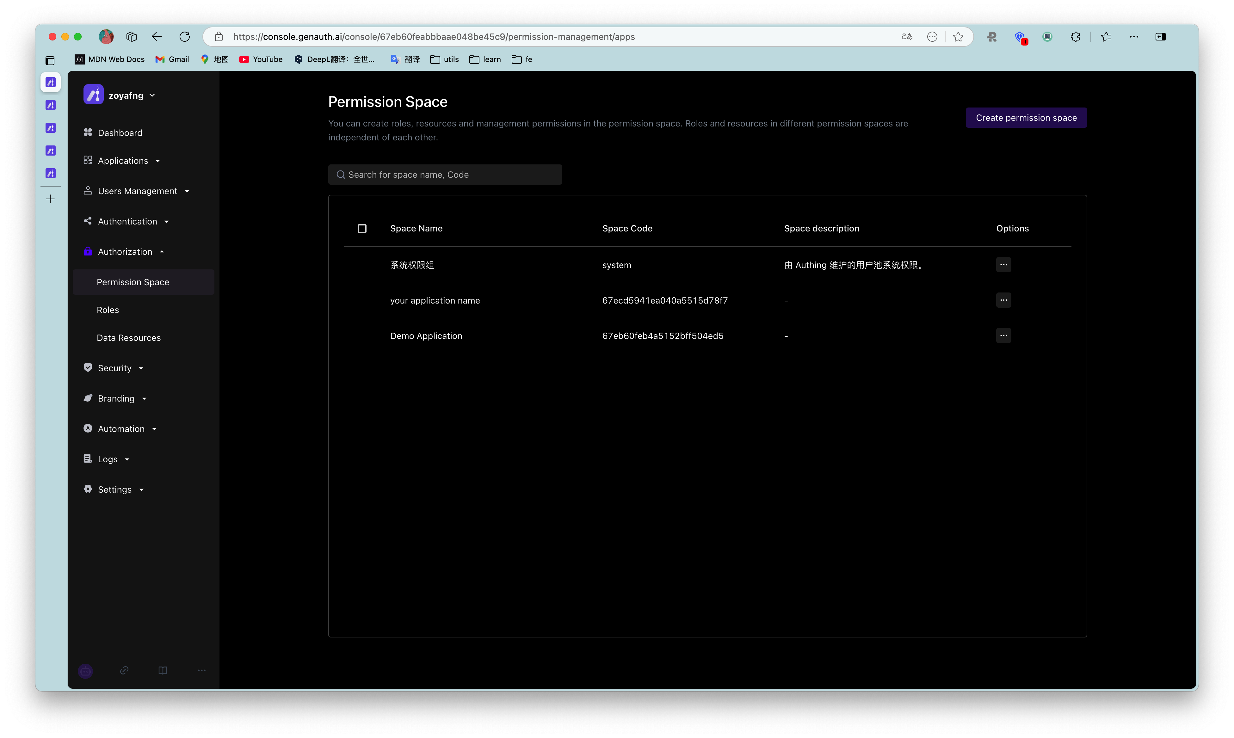Click the search field for space name
The image size is (1234, 738).
(445, 174)
